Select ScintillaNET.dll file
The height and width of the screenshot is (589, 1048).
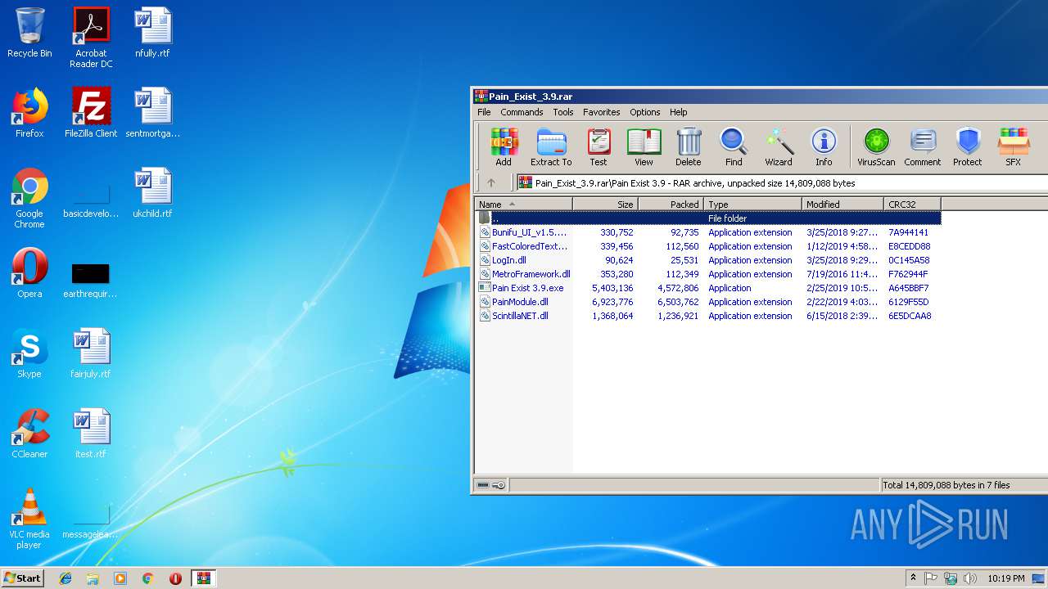(708, 316)
